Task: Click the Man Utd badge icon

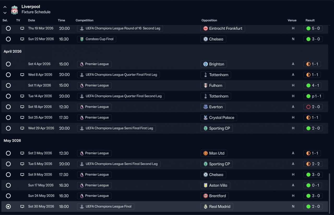Action: 206,153
